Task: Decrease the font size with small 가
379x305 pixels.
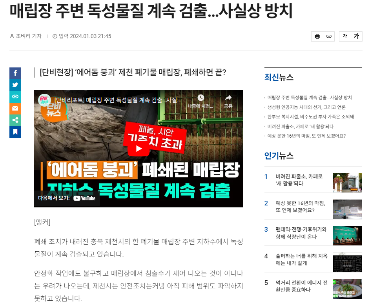Action: (x=345, y=36)
